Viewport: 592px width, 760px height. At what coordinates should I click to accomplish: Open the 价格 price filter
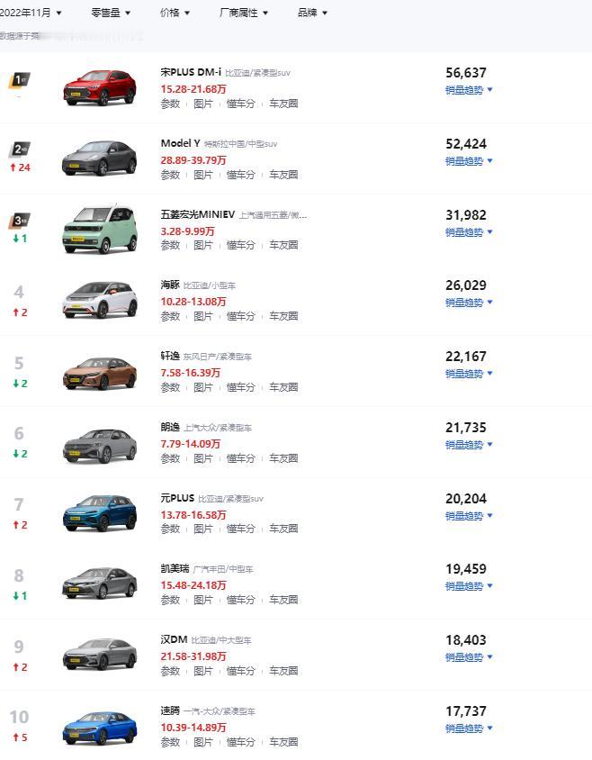[175, 13]
